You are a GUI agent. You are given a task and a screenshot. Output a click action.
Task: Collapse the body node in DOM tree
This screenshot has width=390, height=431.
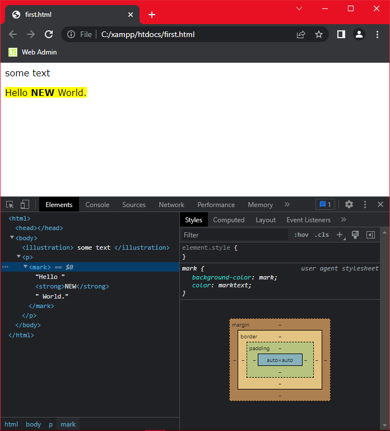(12, 238)
